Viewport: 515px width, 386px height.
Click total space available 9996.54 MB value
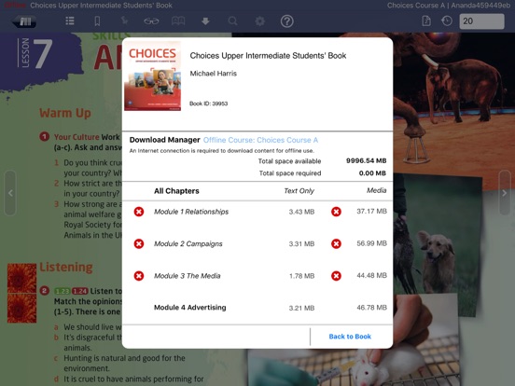367,160
